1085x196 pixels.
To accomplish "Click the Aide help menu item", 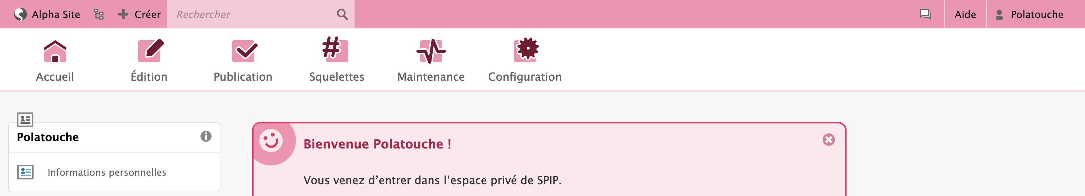I will coord(965,14).
